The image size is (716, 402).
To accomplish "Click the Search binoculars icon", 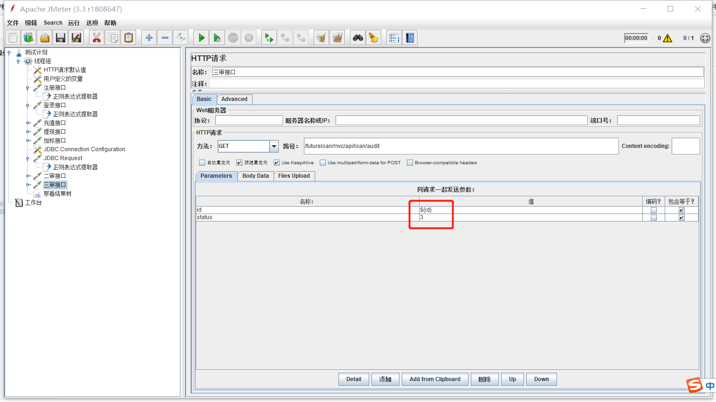I will 358,38.
